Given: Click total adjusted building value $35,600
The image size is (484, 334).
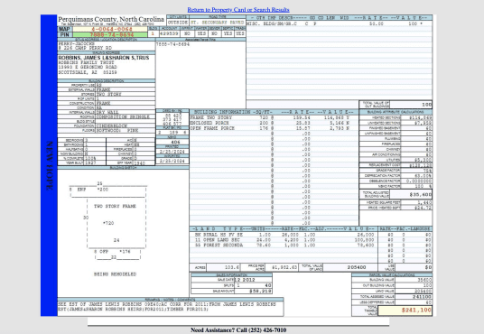Looking at the screenshot, I should (x=411, y=194).
